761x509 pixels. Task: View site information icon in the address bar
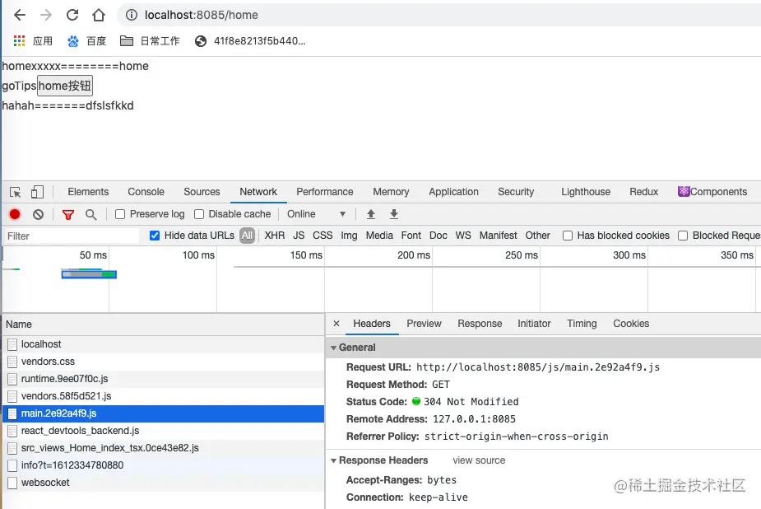coord(131,15)
